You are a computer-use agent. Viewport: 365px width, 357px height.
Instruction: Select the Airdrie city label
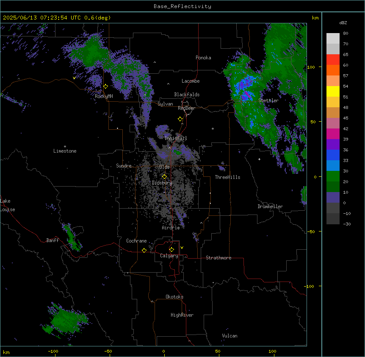tap(171, 228)
